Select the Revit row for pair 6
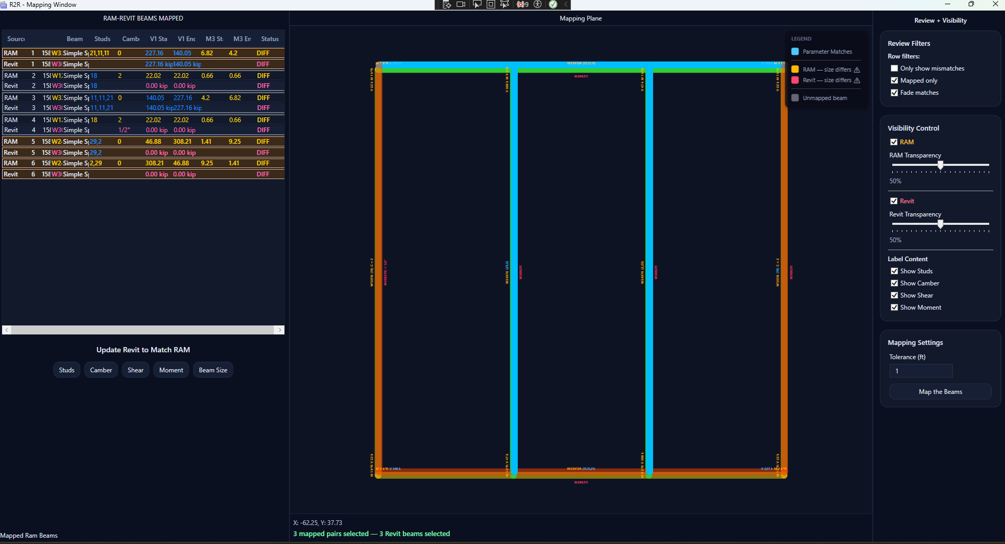Image resolution: width=1005 pixels, height=544 pixels. click(x=143, y=174)
